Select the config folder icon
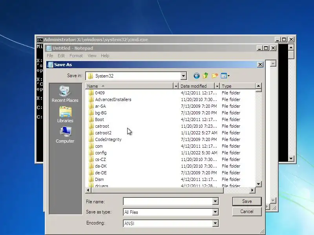Screen dimensions: 314x235 pyautogui.click(x=91, y=153)
